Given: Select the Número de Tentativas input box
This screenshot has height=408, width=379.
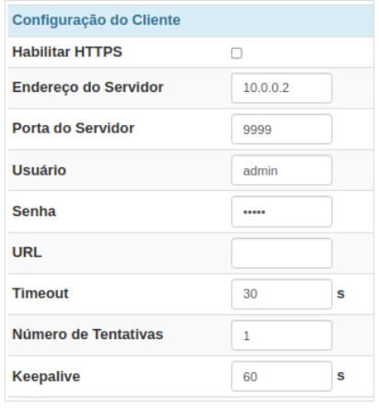Looking at the screenshot, I should coord(281,335).
